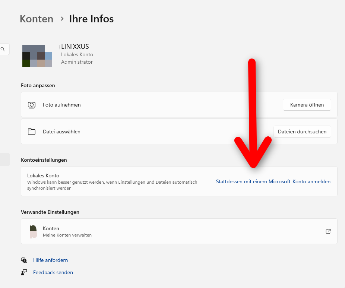Click the Ihre Infos page title
Viewport: 345px width, 288px height.
(x=91, y=19)
